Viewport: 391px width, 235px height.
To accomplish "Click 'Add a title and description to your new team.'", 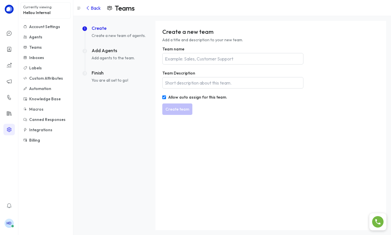I will (x=202, y=40).
